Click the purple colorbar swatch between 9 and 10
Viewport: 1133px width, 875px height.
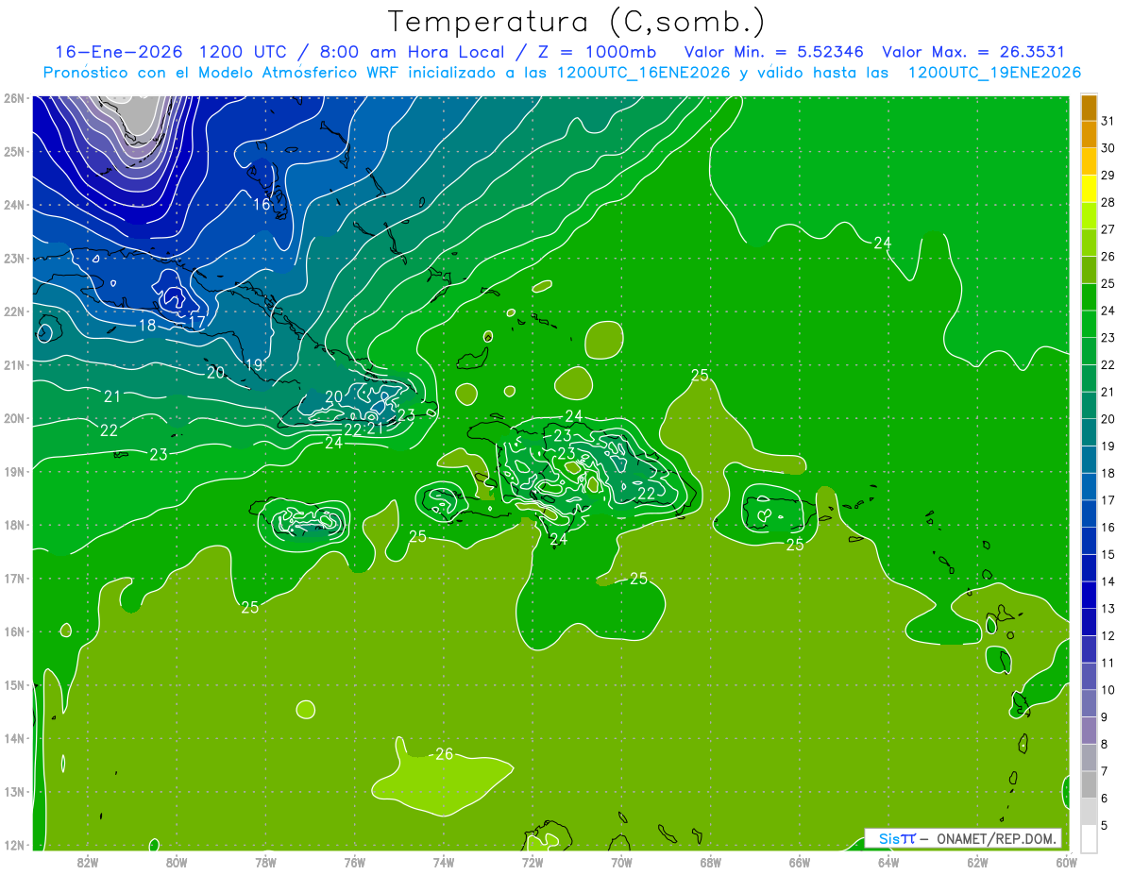[1089, 703]
